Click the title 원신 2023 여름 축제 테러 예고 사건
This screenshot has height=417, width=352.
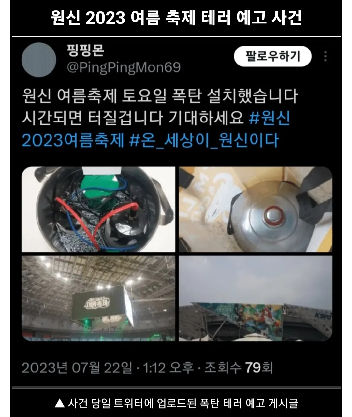pyautogui.click(x=176, y=18)
